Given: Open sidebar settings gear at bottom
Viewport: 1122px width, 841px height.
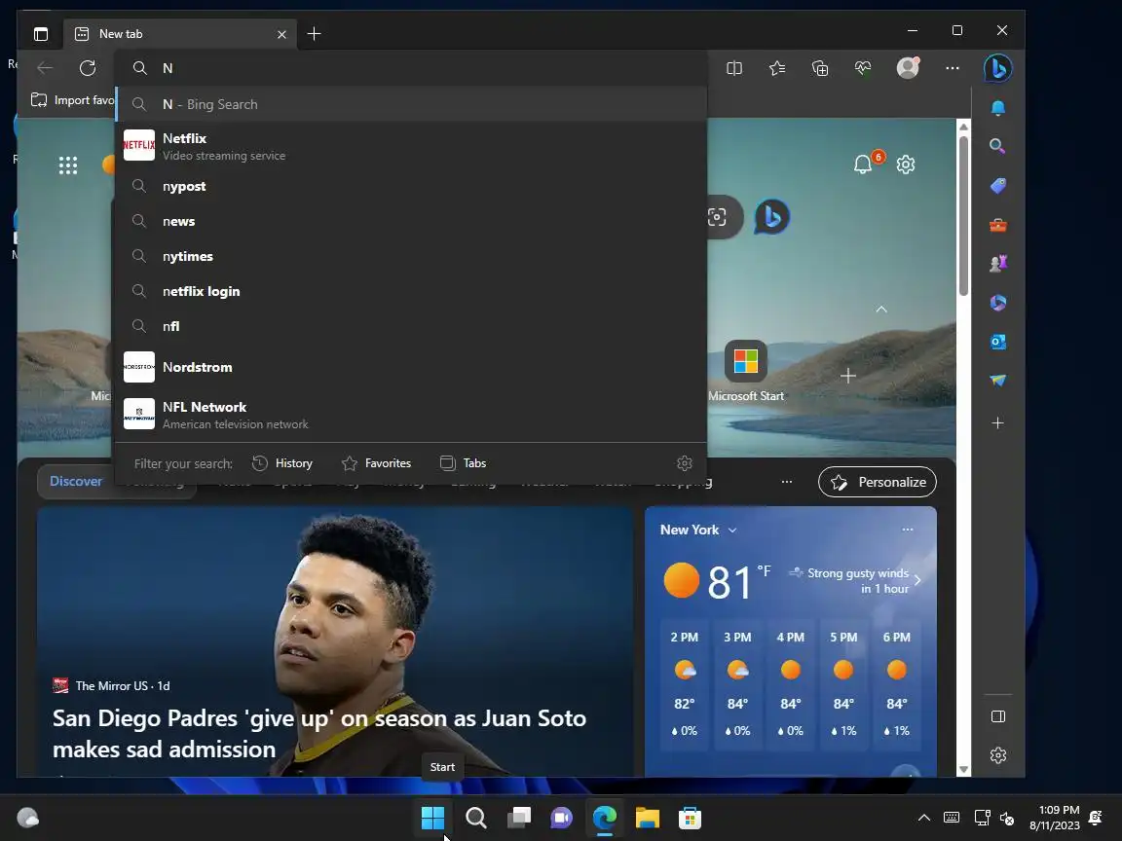Looking at the screenshot, I should [x=997, y=755].
